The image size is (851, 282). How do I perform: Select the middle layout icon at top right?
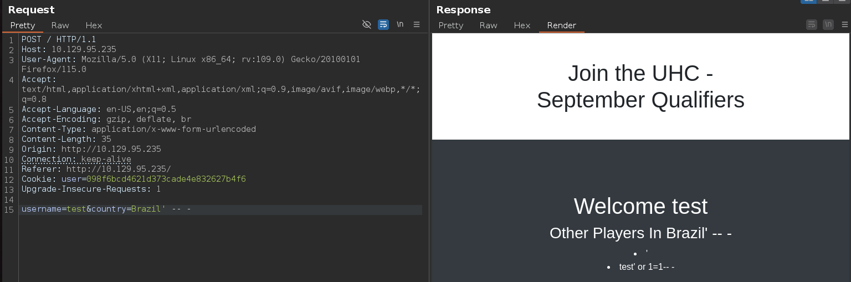826,2
